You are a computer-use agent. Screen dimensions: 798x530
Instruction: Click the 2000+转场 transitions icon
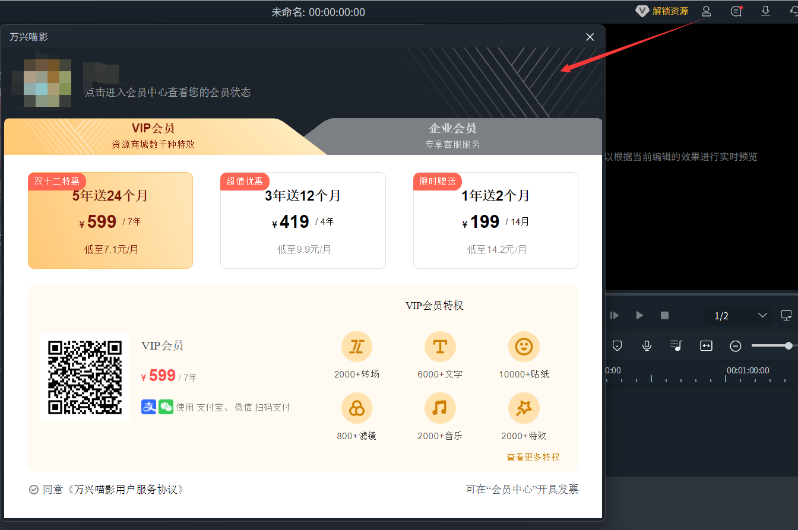tap(357, 347)
